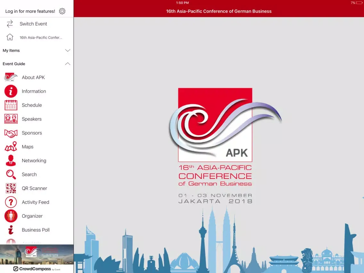Select the Maps menu label
The width and height of the screenshot is (364, 273).
28,147
